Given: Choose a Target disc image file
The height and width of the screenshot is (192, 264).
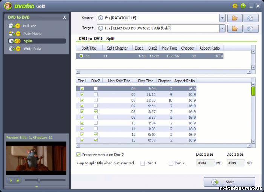Looking at the screenshot, I should pos(251,28).
